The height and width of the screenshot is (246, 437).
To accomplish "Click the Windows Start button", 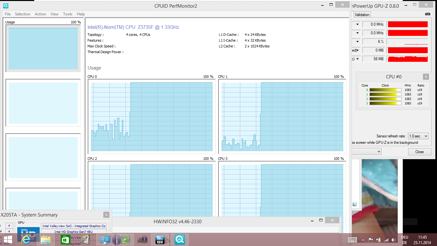I will pyautogui.click(x=8, y=240).
